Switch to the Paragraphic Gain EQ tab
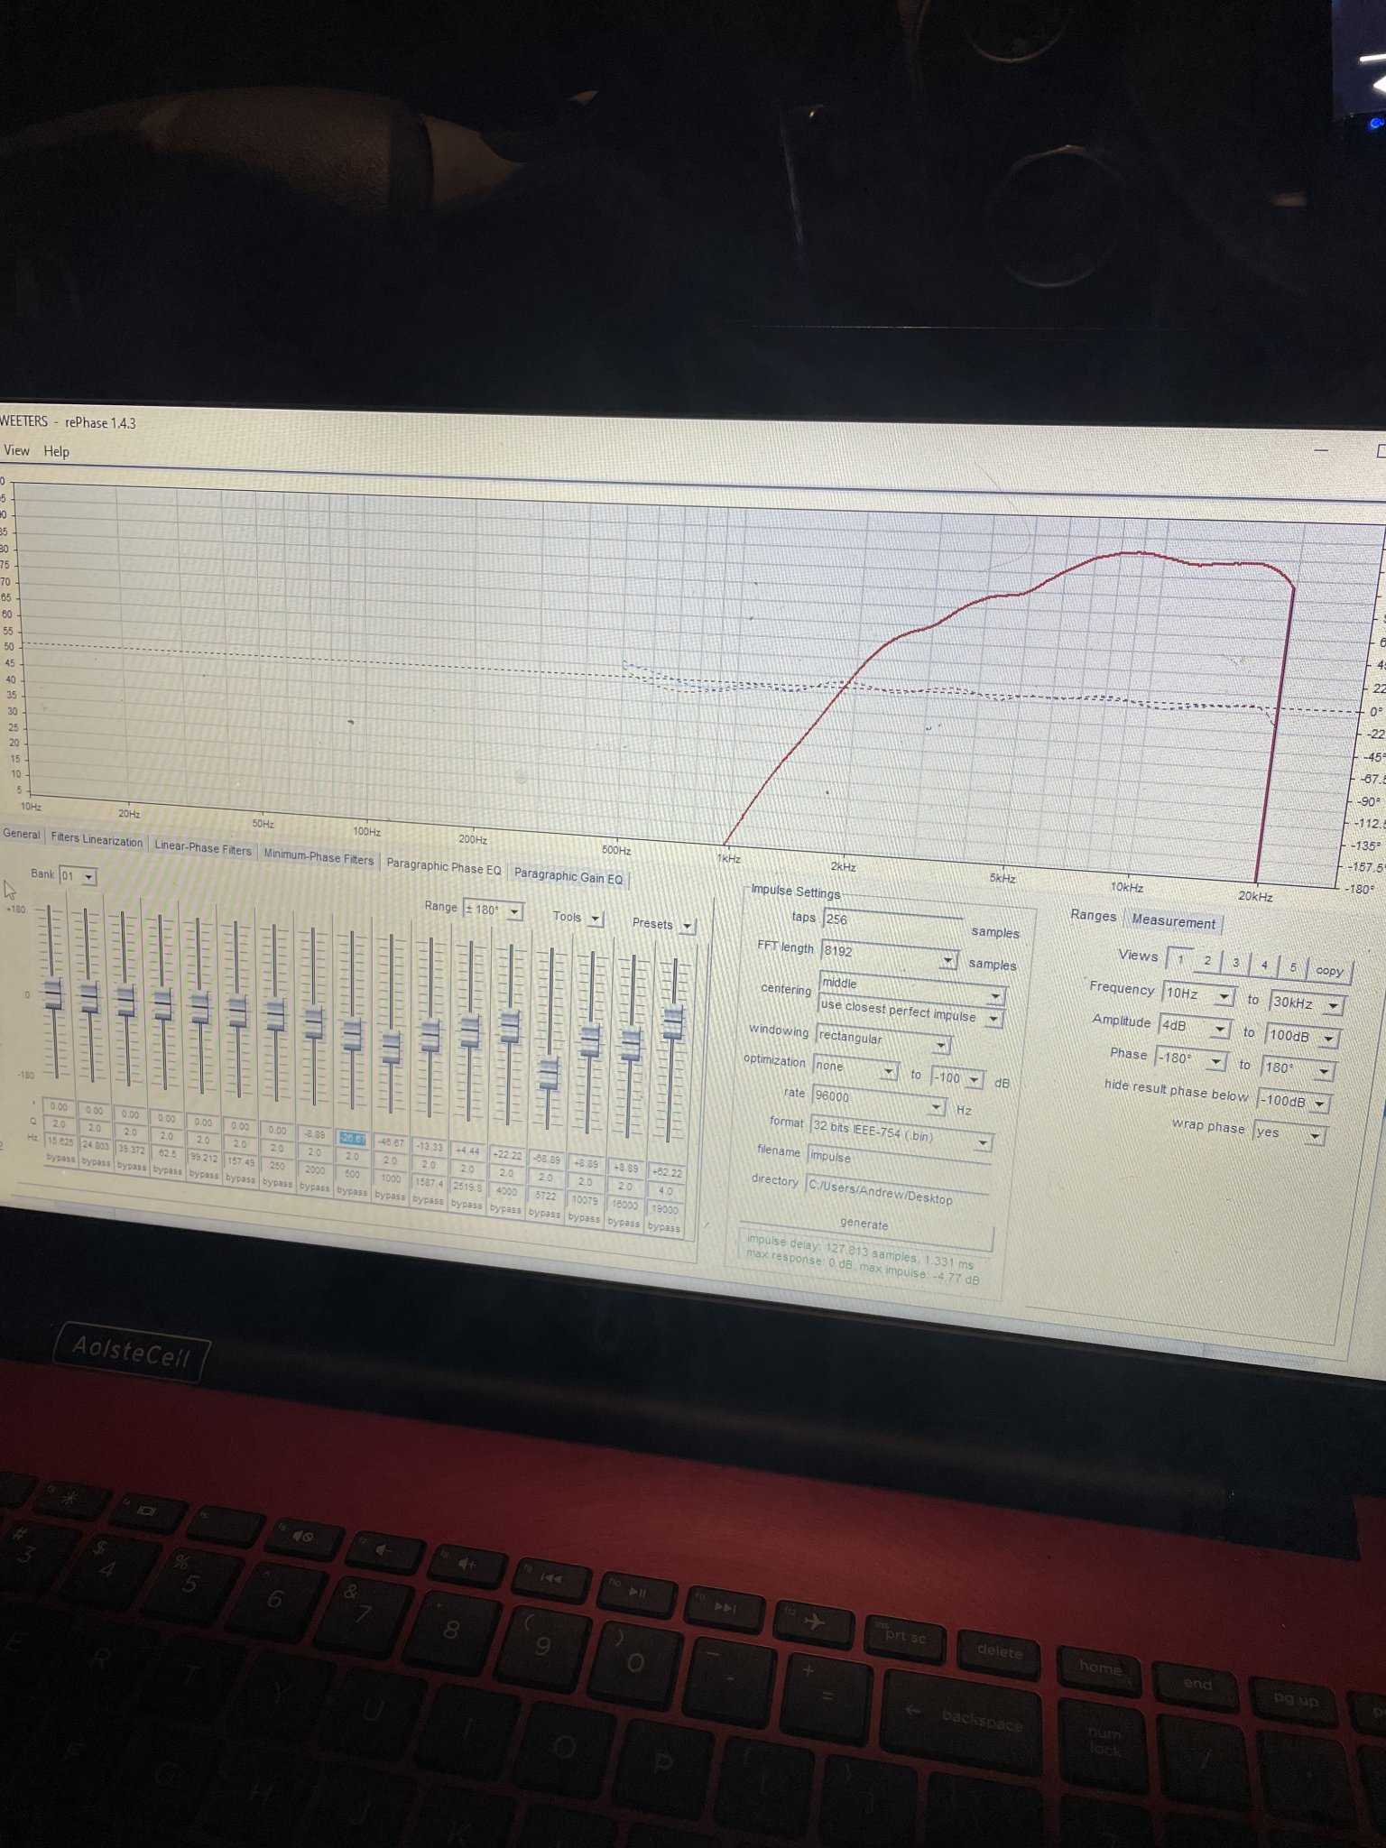 568,876
